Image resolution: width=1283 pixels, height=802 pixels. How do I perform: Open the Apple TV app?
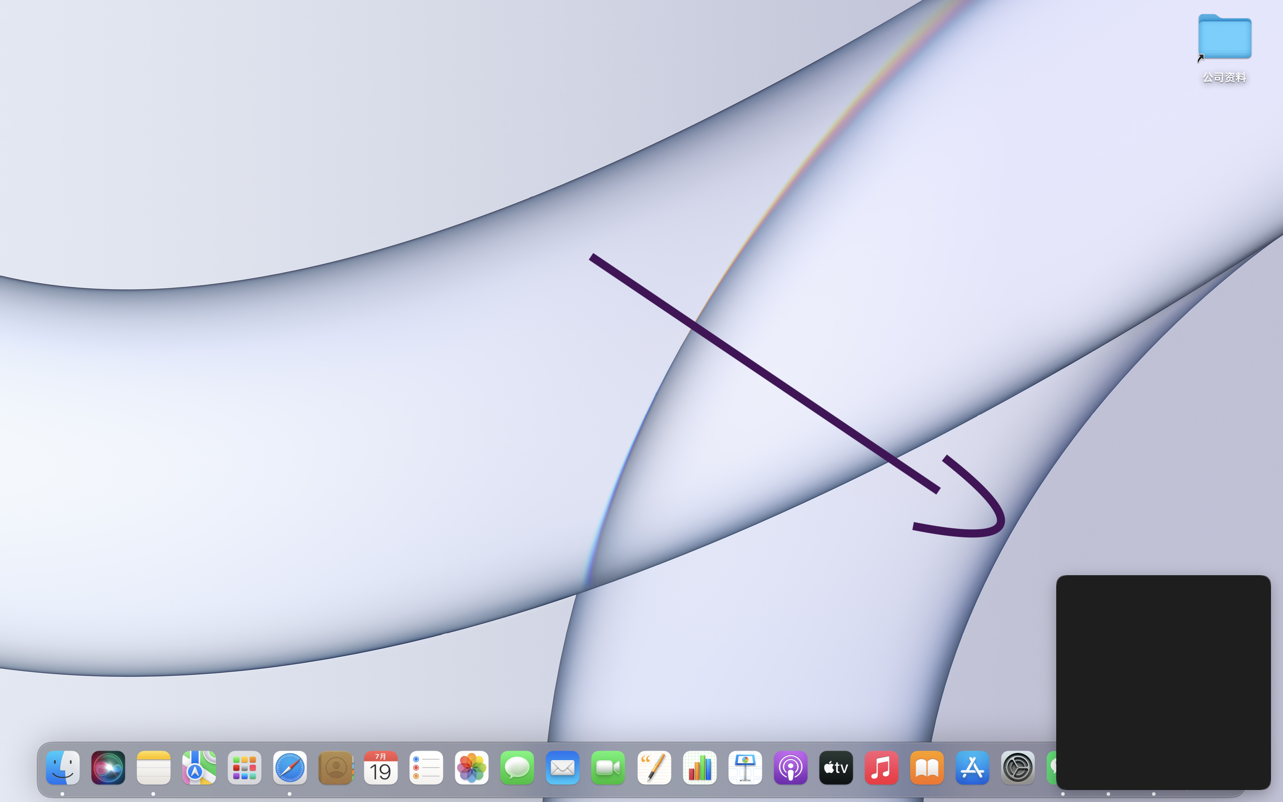836,768
